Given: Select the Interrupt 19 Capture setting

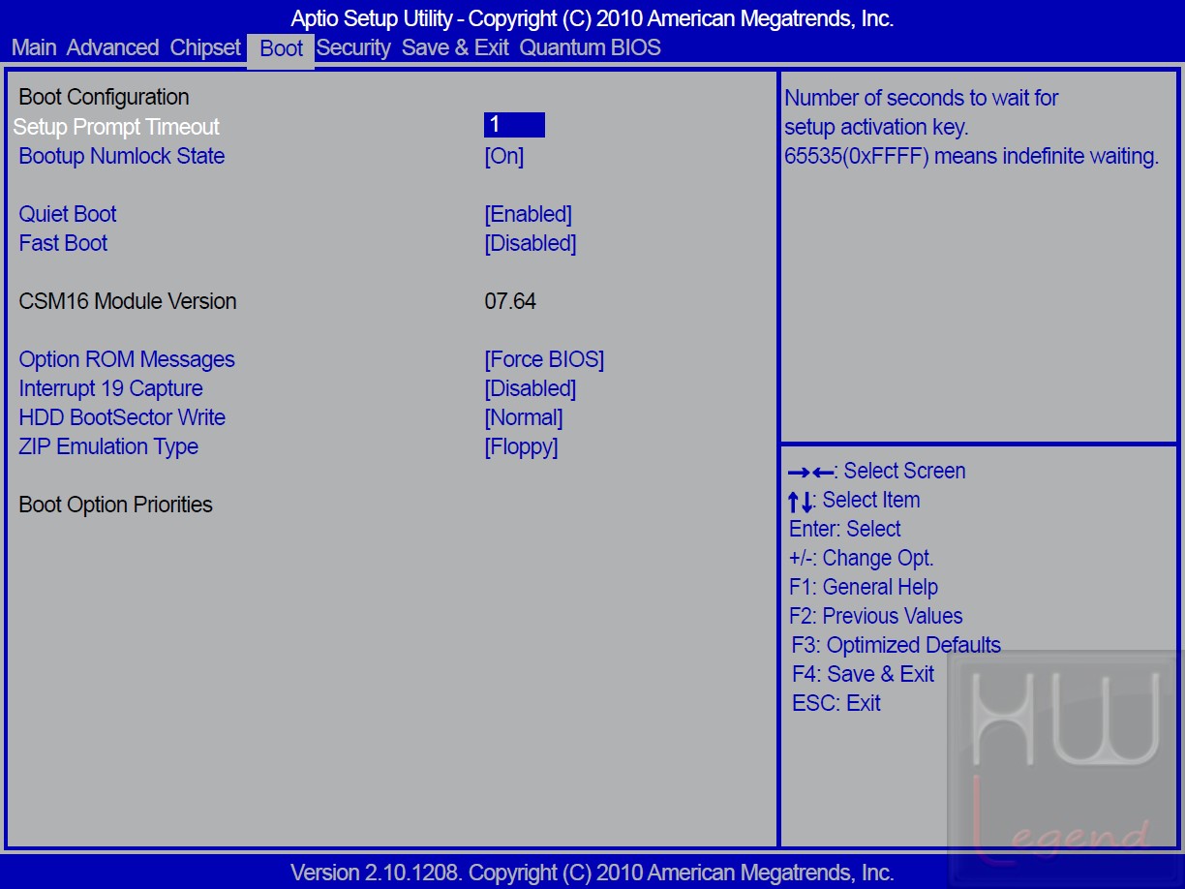Looking at the screenshot, I should pos(111,388).
